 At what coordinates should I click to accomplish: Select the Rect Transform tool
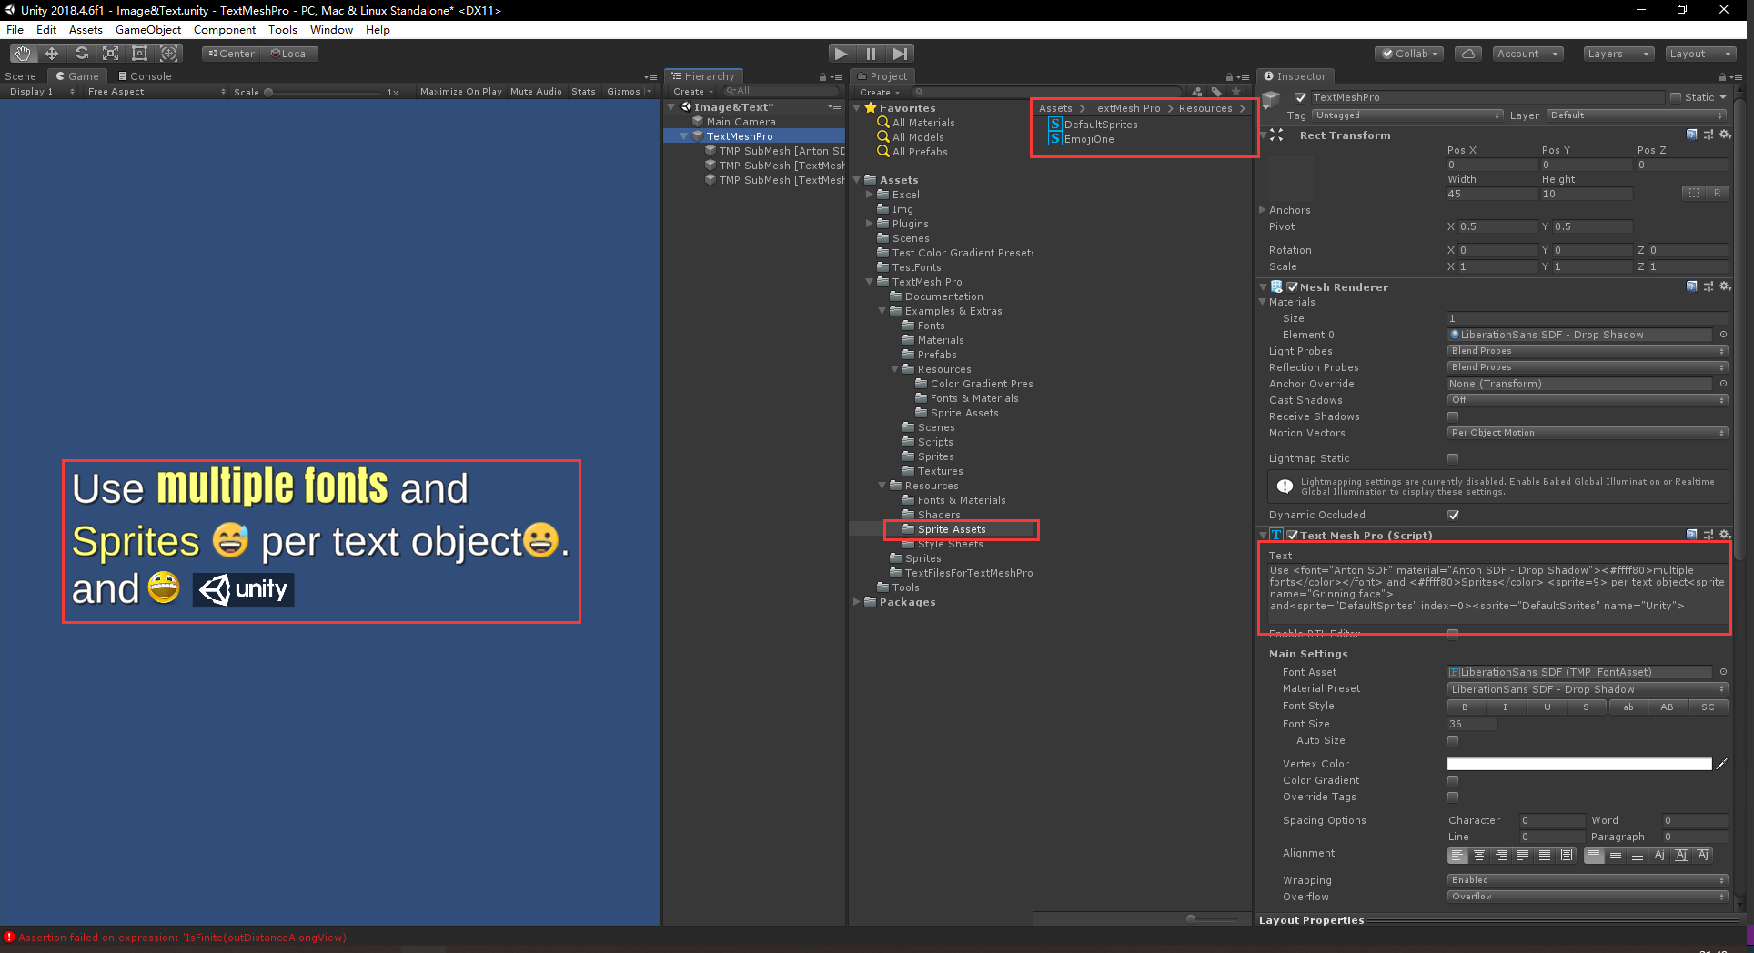(x=139, y=53)
